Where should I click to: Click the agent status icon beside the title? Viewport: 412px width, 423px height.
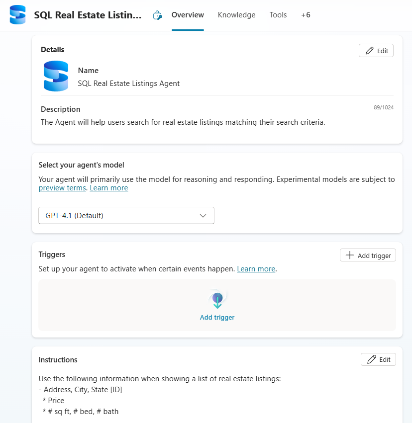pyautogui.click(x=157, y=15)
